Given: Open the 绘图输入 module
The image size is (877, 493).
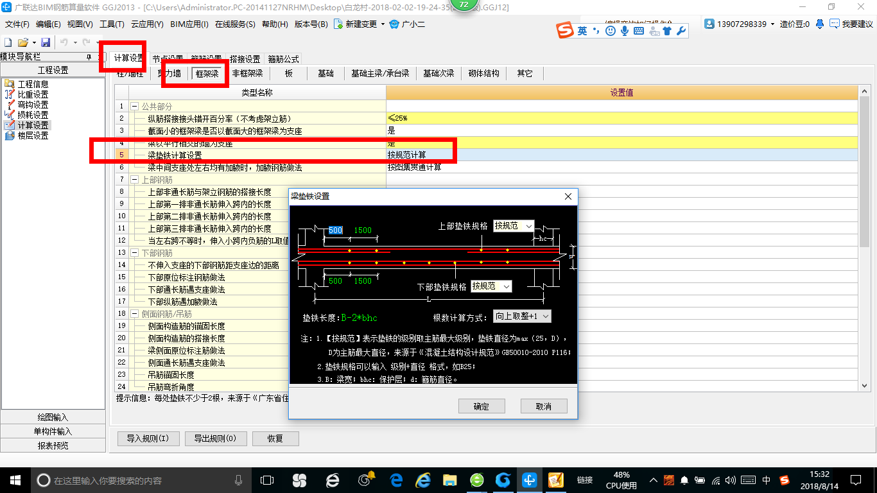Looking at the screenshot, I should (53, 417).
